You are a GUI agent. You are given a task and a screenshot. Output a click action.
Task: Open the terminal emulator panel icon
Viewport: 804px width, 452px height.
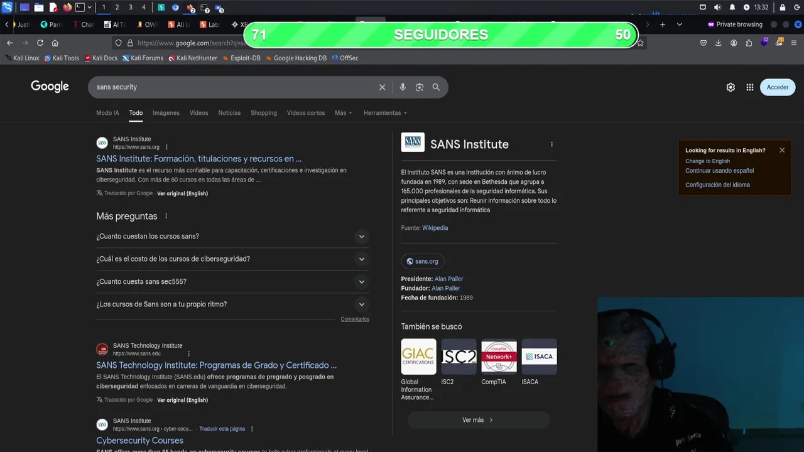click(x=80, y=8)
